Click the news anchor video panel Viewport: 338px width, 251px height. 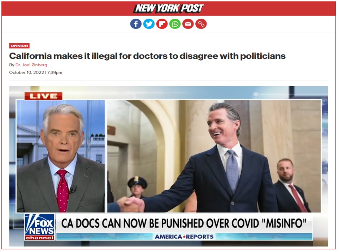61,156
